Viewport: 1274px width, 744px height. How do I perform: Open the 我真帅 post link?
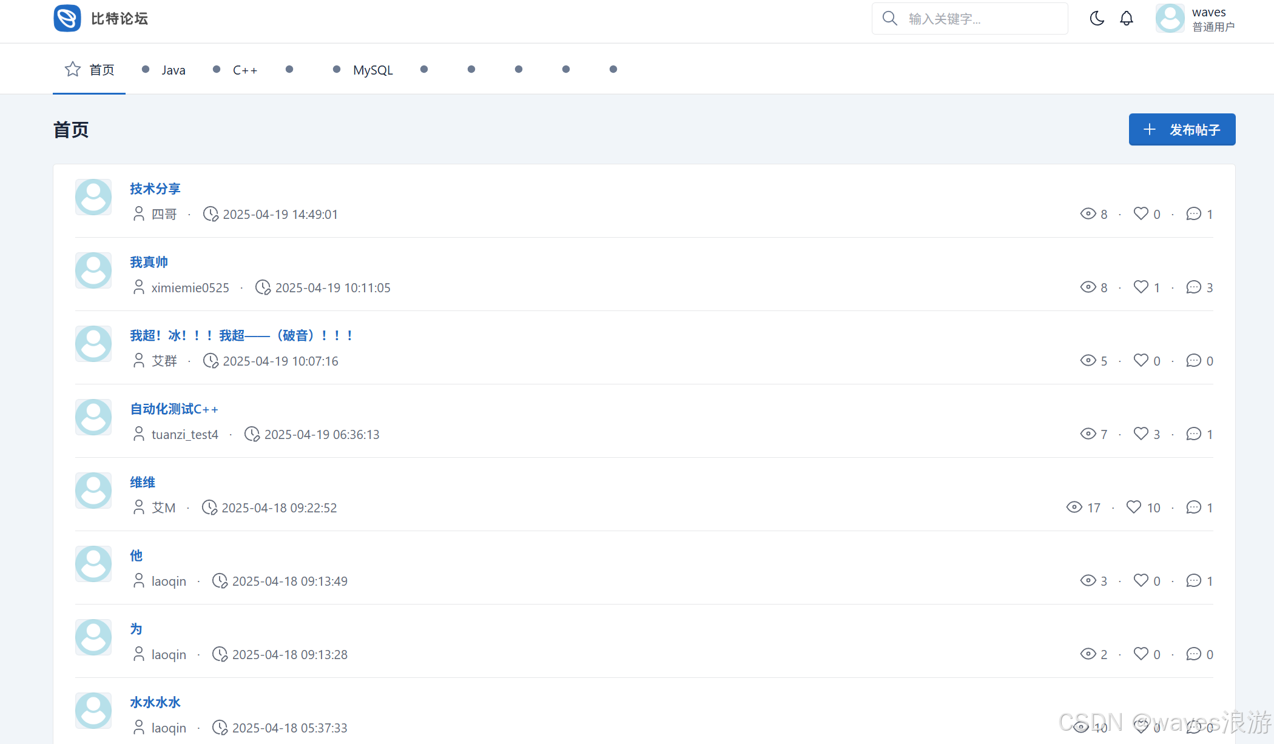click(149, 262)
